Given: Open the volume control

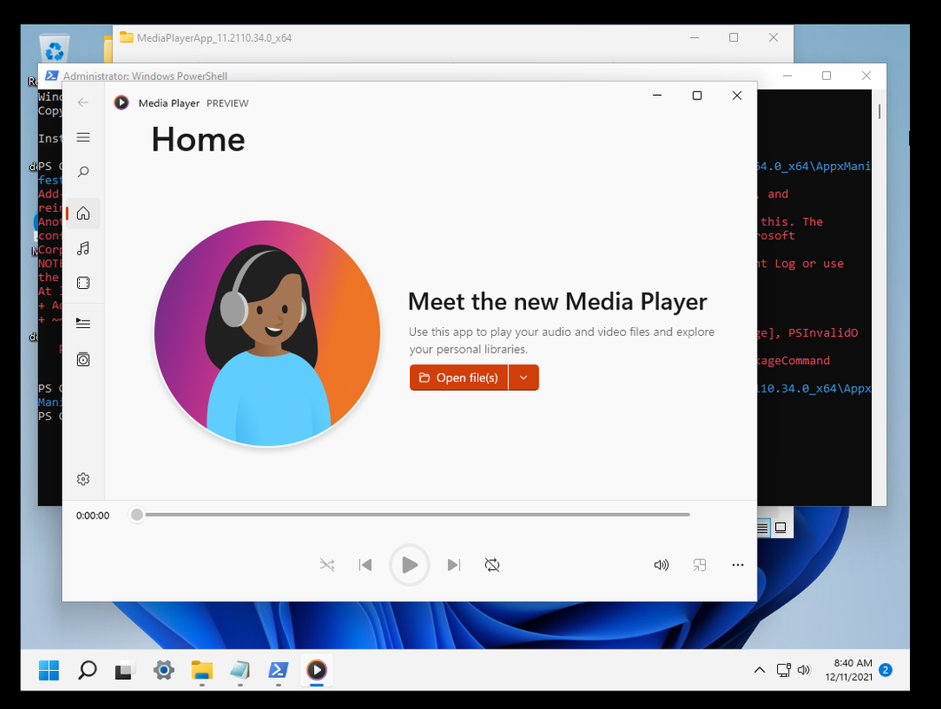Looking at the screenshot, I should [661, 565].
